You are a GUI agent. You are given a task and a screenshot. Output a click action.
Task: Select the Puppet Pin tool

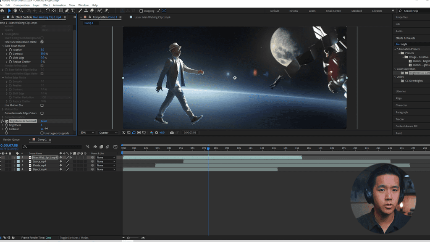point(107,11)
